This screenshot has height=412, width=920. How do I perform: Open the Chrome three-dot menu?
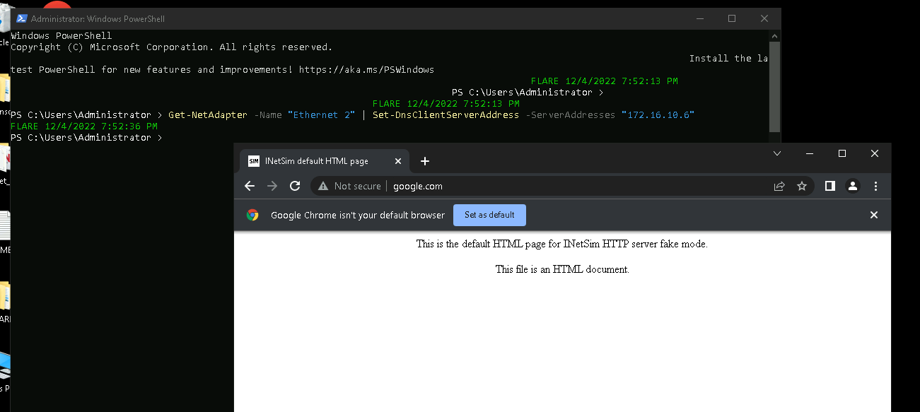point(875,186)
